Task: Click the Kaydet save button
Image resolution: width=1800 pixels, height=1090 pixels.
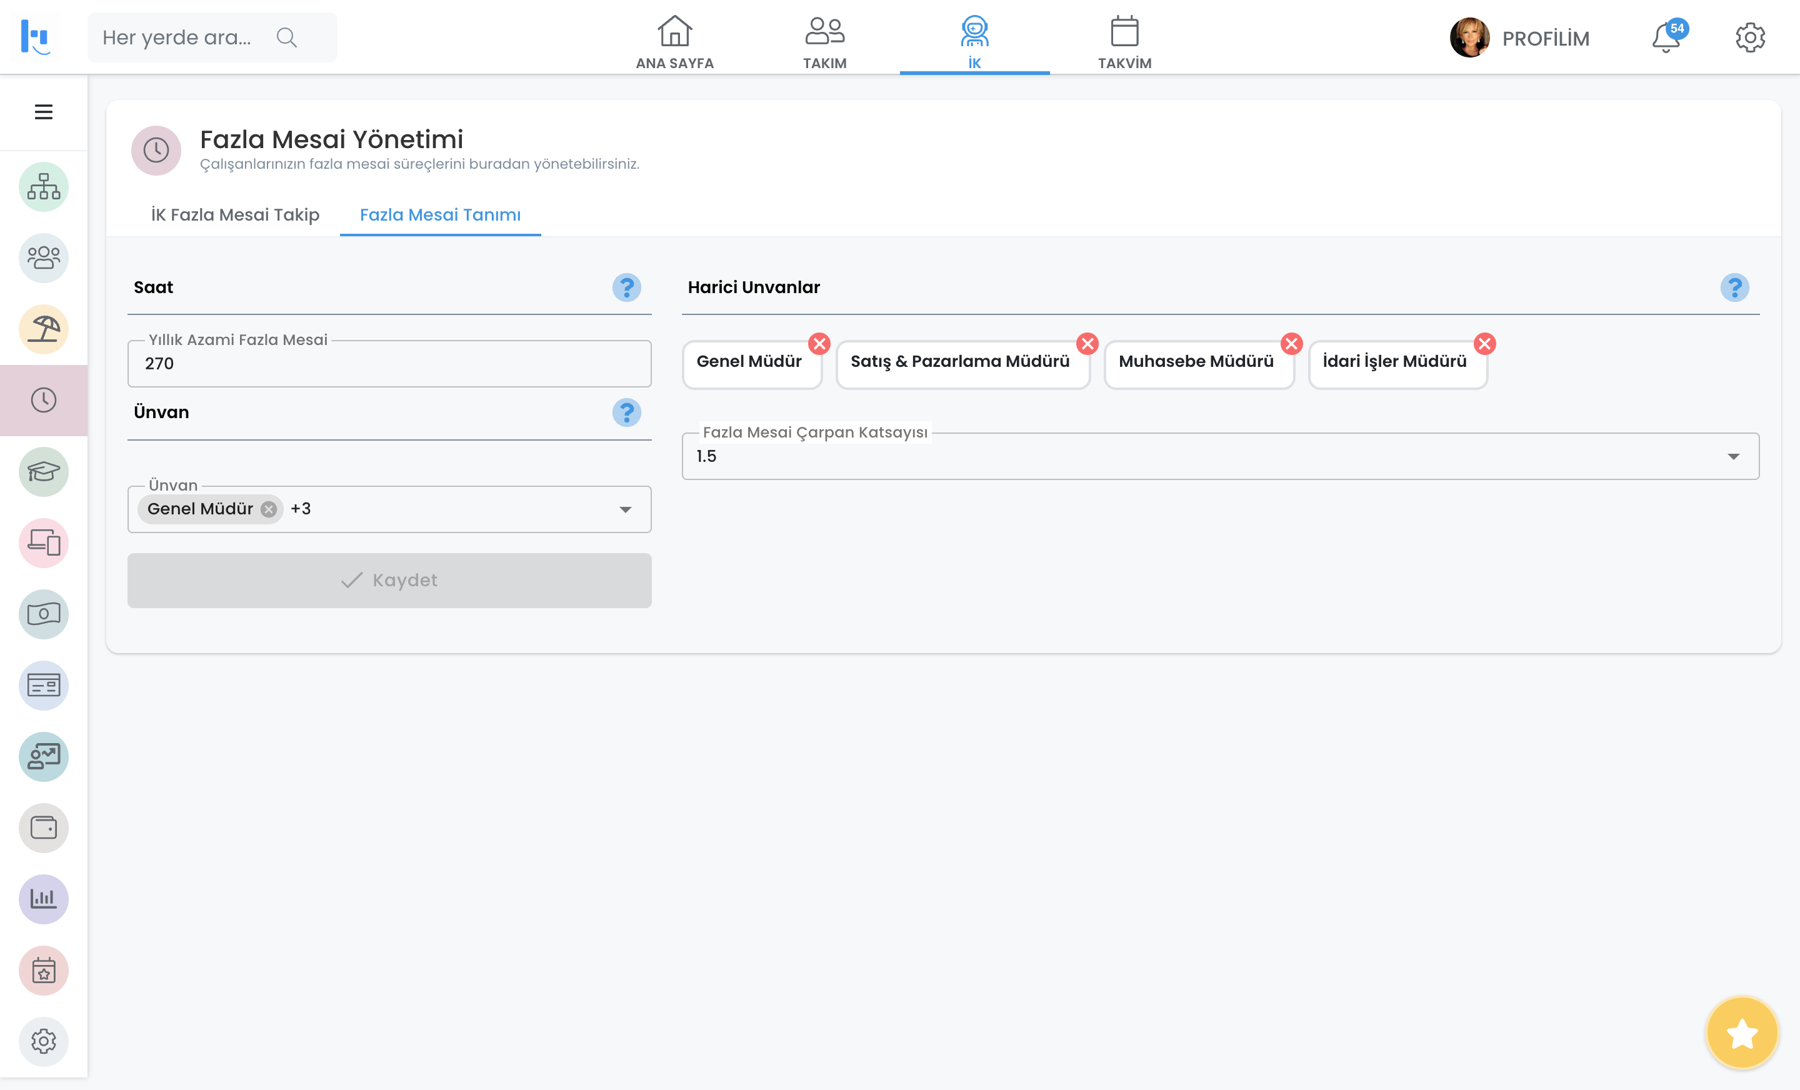Action: [389, 580]
